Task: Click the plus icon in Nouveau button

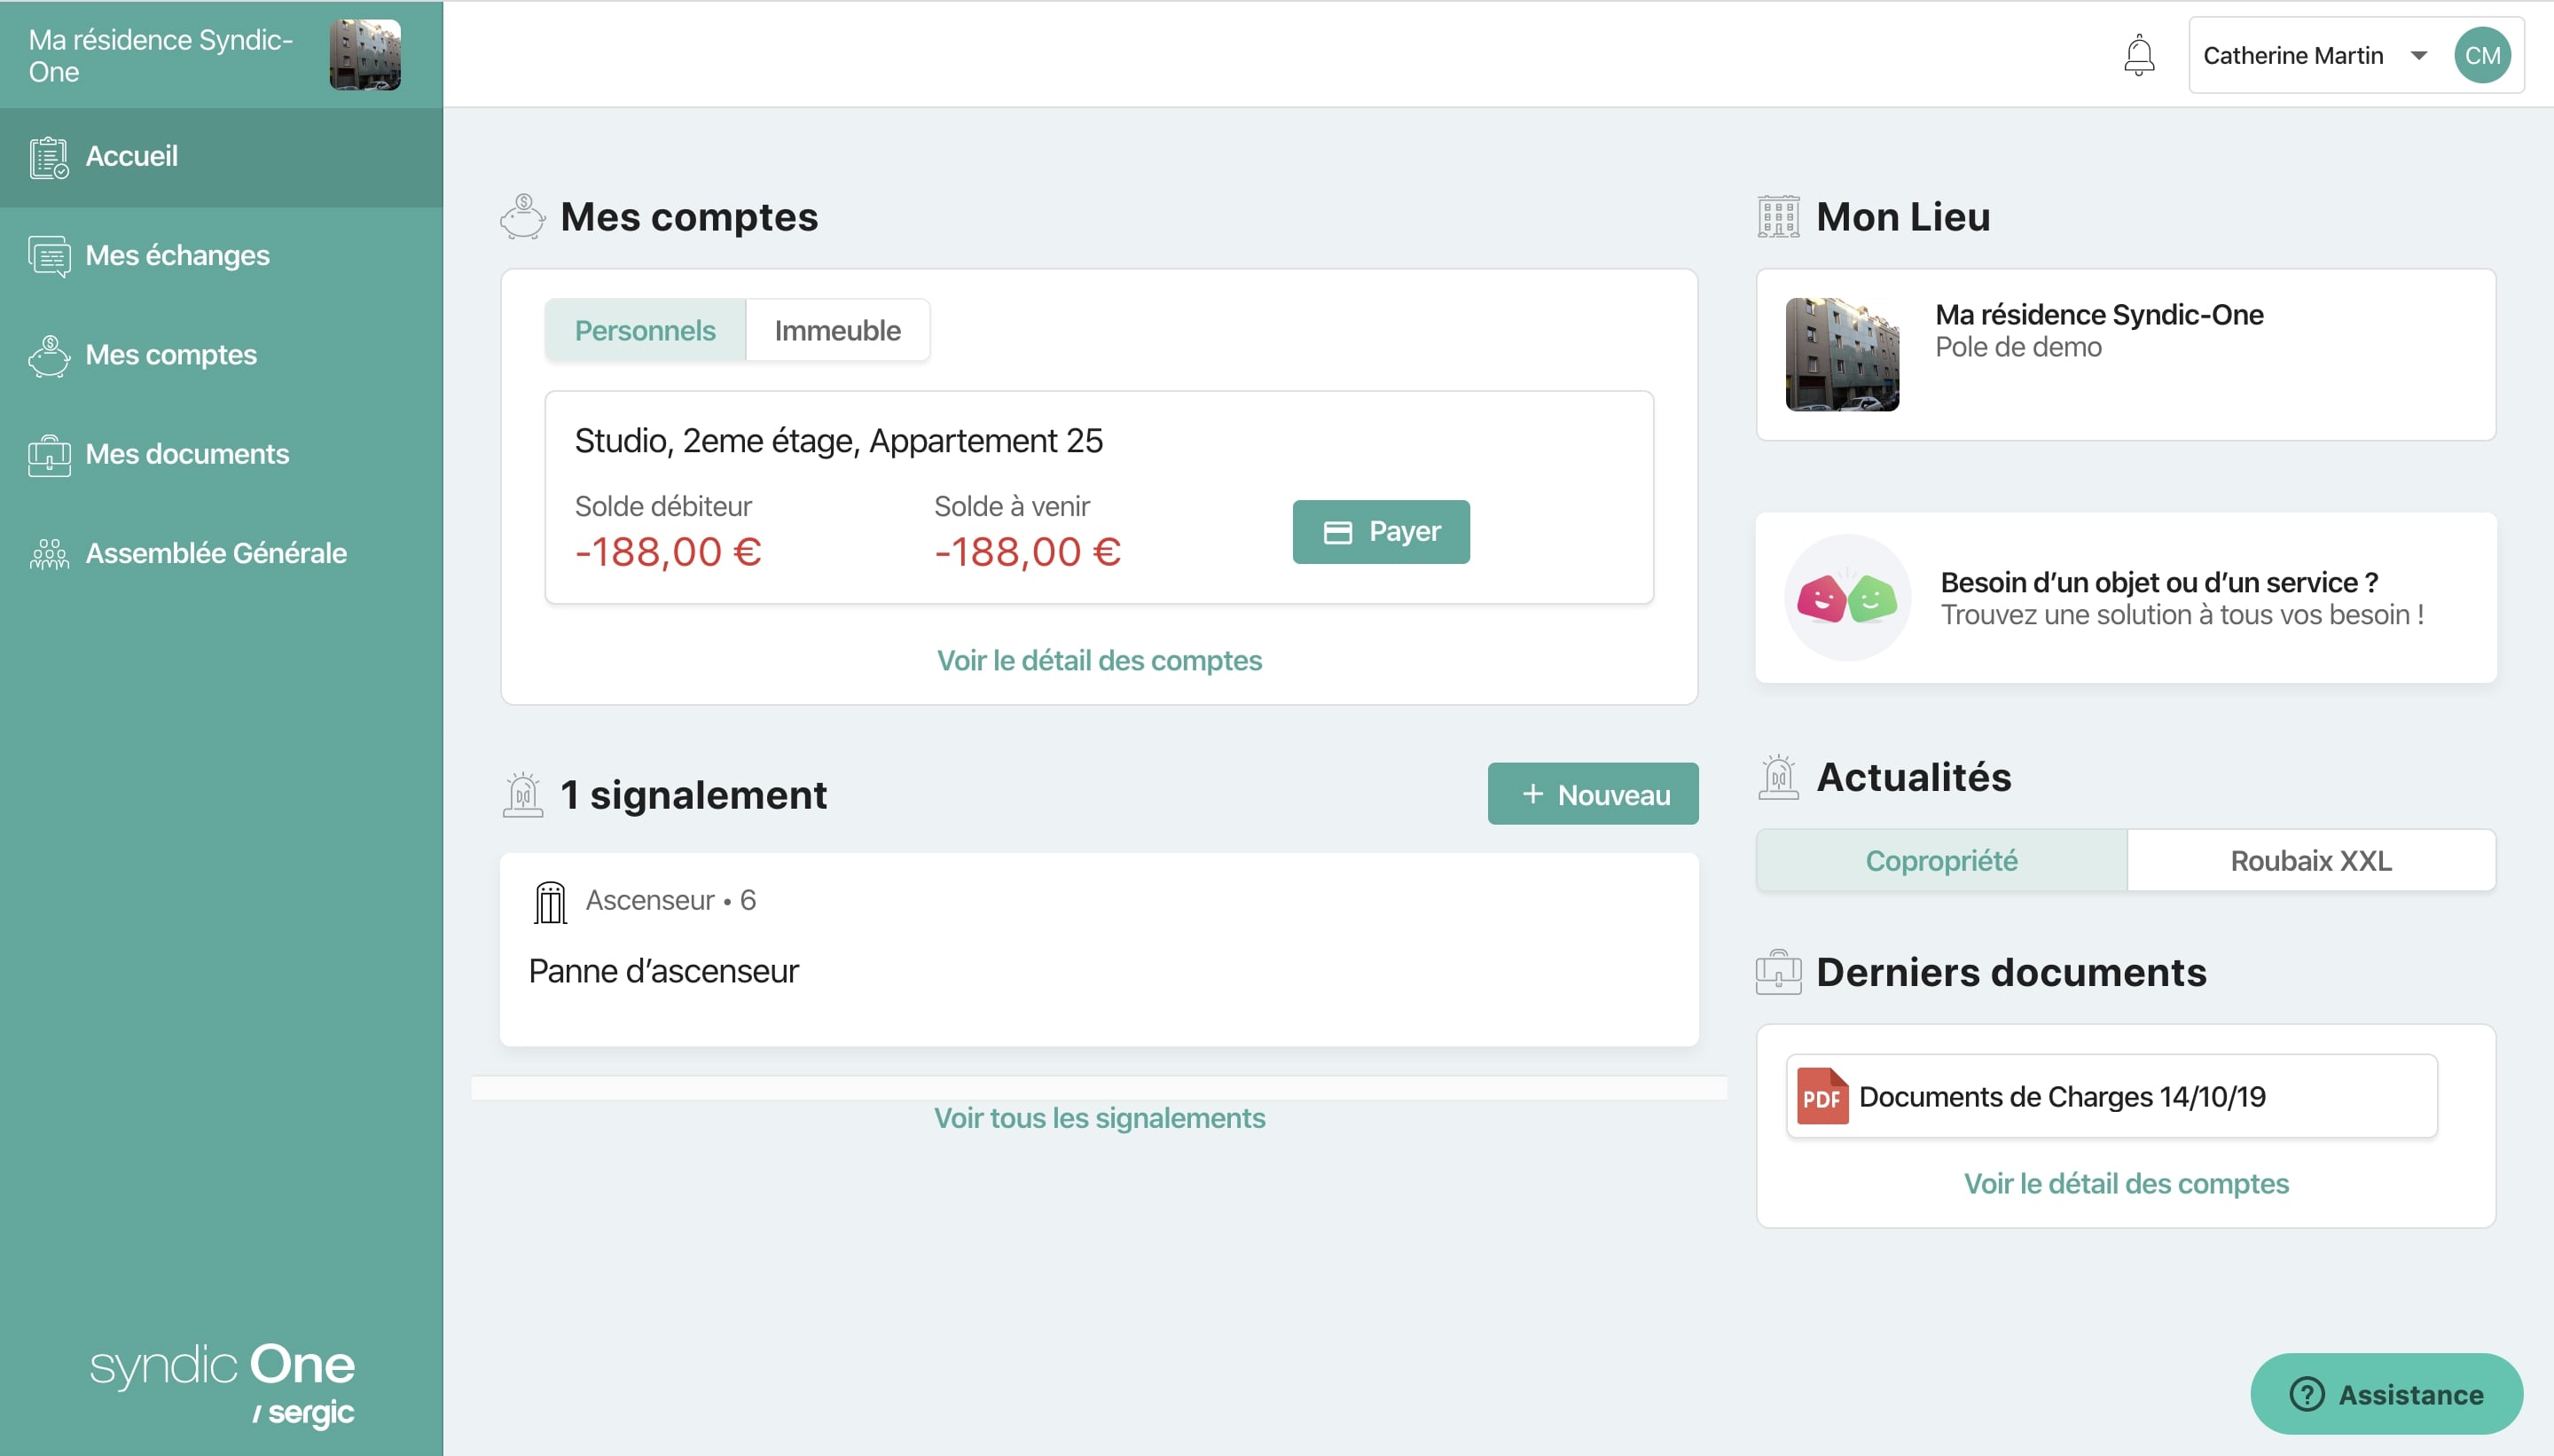Action: [x=1532, y=794]
